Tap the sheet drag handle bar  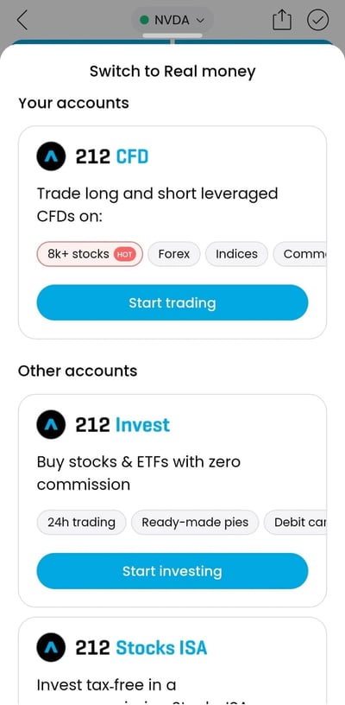coord(172,35)
